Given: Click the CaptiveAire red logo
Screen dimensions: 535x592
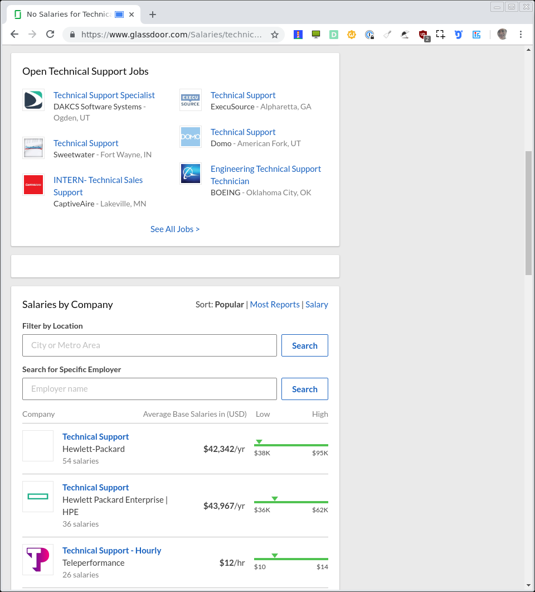Looking at the screenshot, I should [x=33, y=185].
